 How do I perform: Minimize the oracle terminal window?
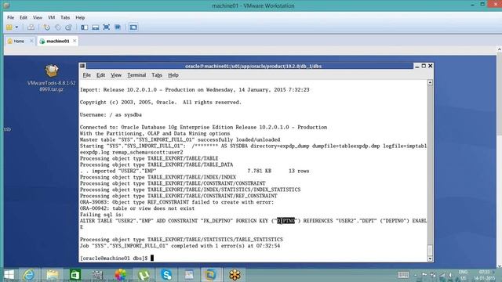point(417,66)
